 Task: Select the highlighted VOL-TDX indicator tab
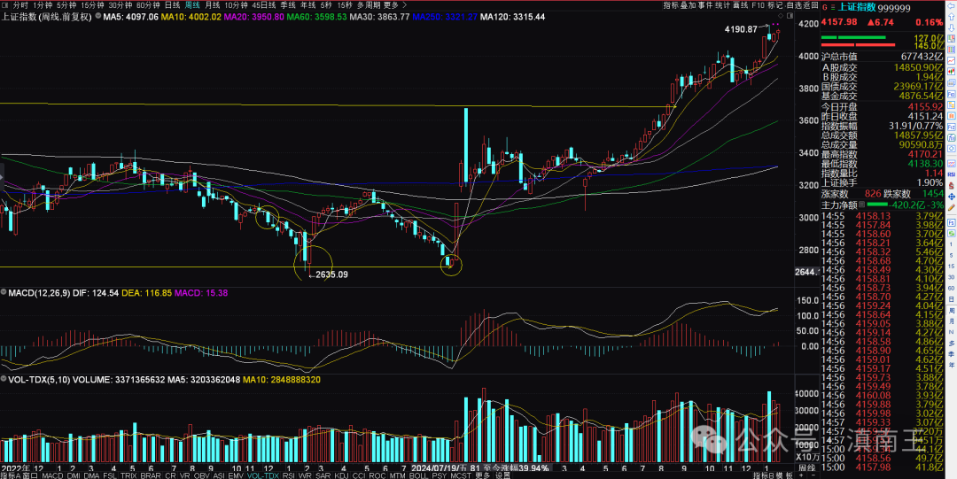[x=263, y=475]
